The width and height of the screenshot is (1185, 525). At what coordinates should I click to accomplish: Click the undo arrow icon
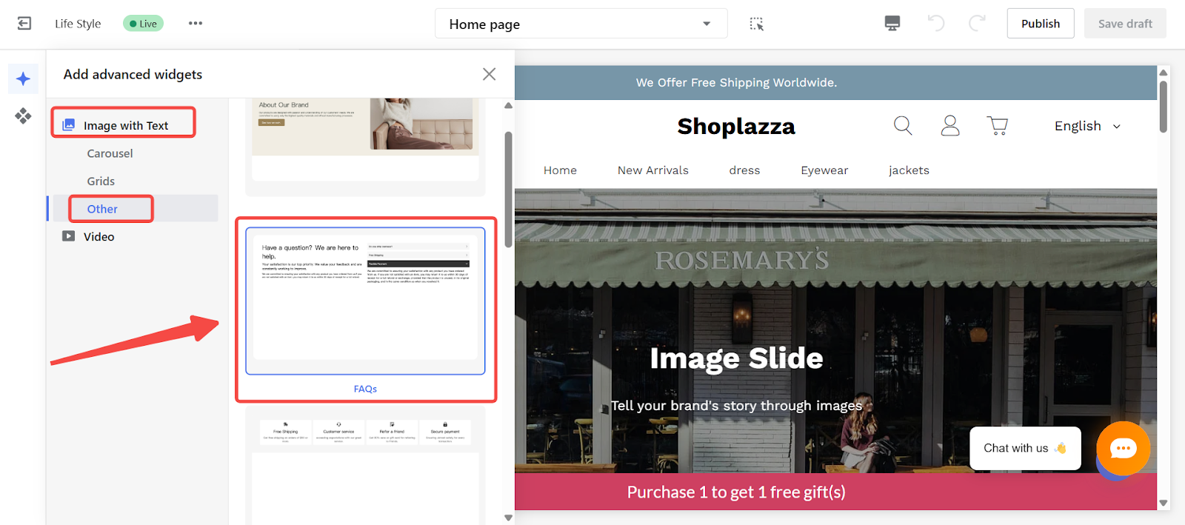(936, 24)
